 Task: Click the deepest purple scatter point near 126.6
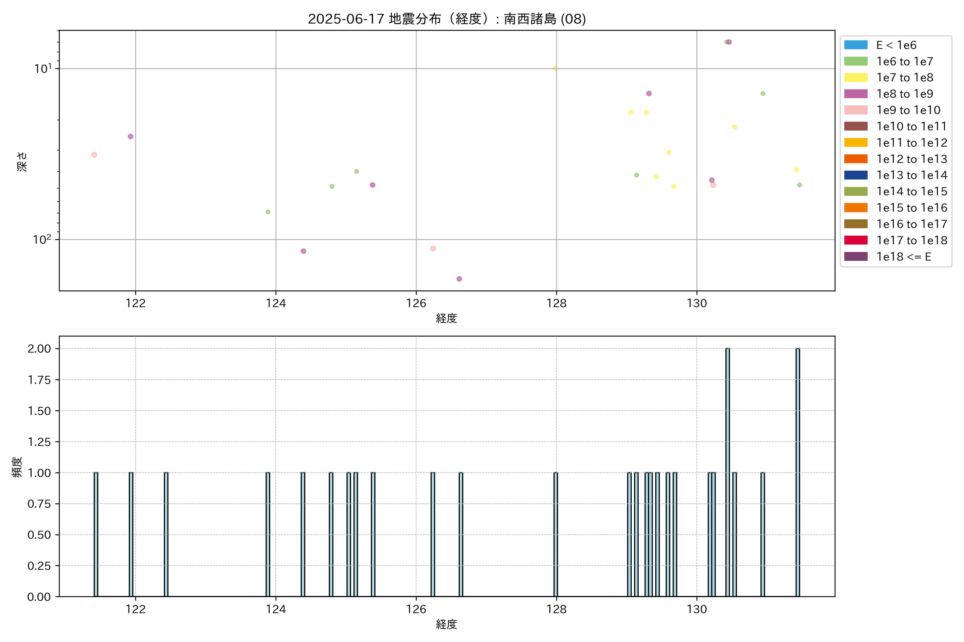point(459,279)
